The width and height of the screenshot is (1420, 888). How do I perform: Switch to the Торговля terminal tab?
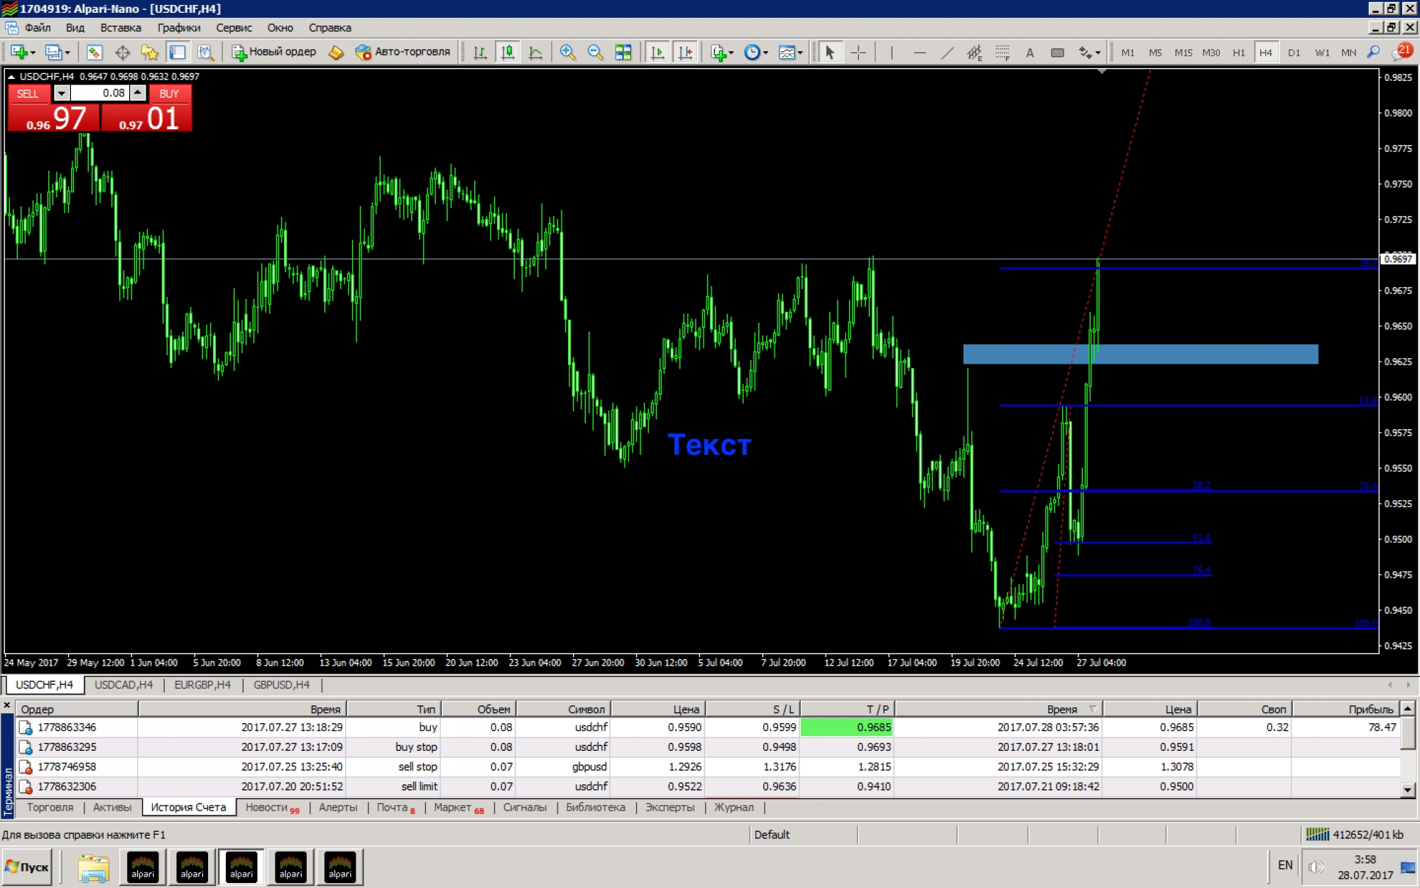pos(50,807)
